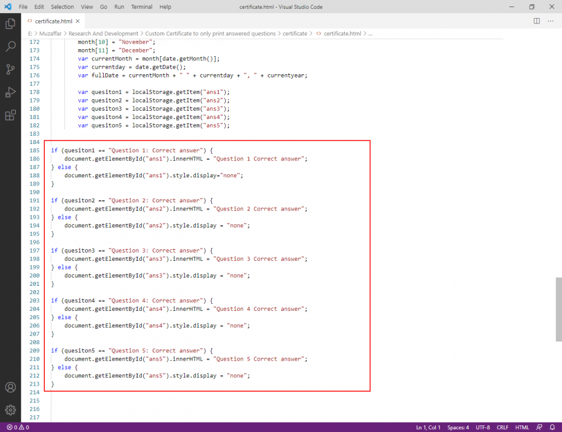Open the notifications bell in status bar
Screen dimensions: 562x432
[x=552, y=428]
